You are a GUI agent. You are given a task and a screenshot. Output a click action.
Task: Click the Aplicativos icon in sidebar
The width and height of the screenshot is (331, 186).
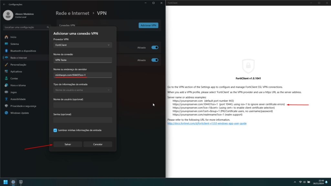click(6, 71)
